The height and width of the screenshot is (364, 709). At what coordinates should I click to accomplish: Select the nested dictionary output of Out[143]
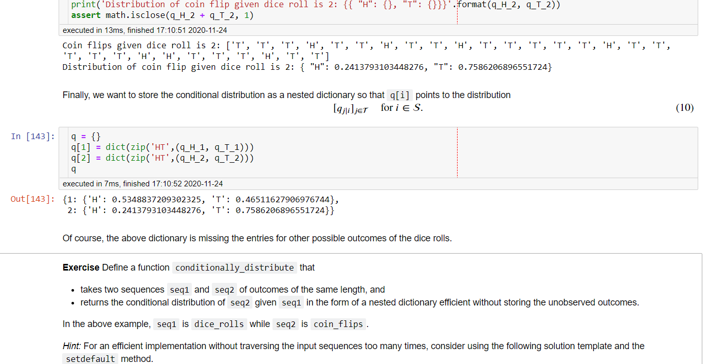(201, 204)
